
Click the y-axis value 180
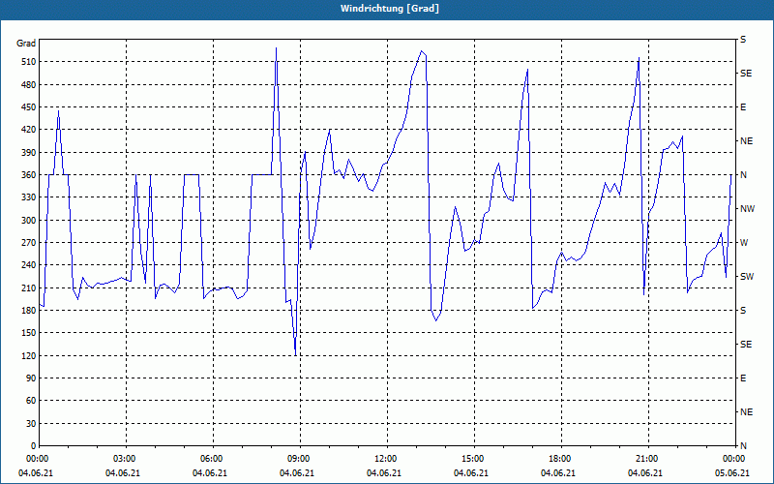click(x=29, y=311)
